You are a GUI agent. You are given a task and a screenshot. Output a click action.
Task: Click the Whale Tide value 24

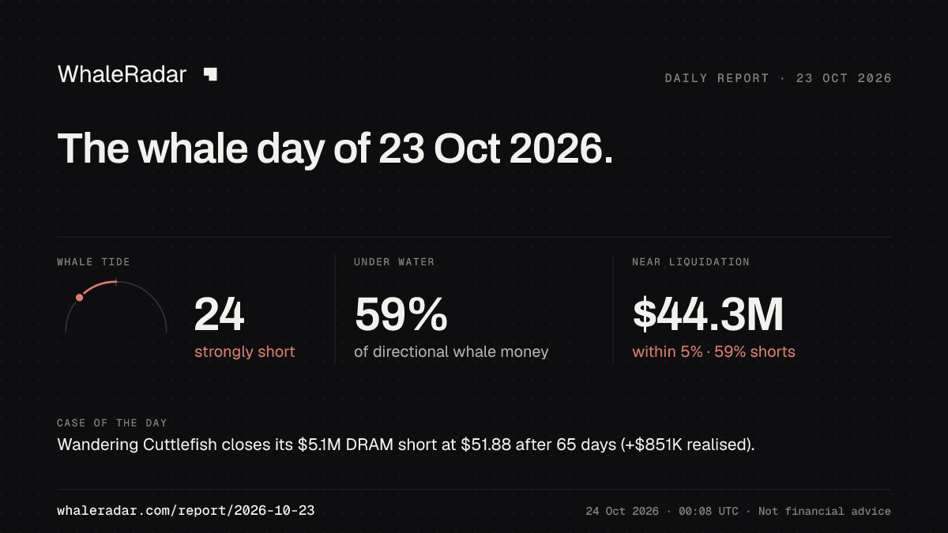click(220, 314)
